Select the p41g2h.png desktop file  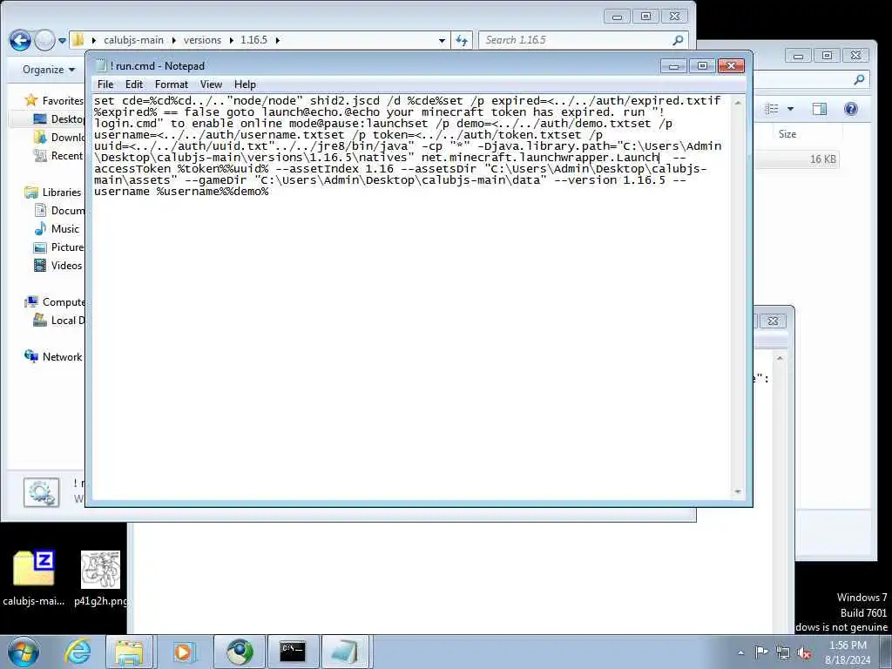[101, 578]
